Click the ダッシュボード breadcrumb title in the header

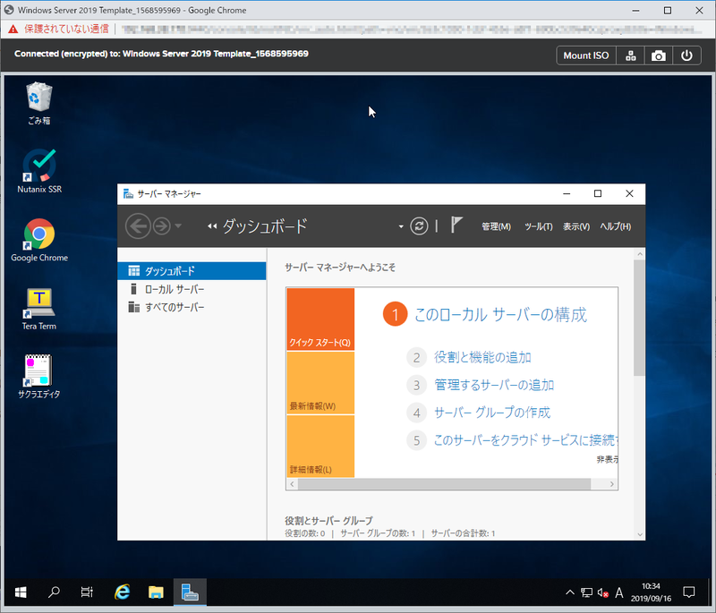[264, 226]
